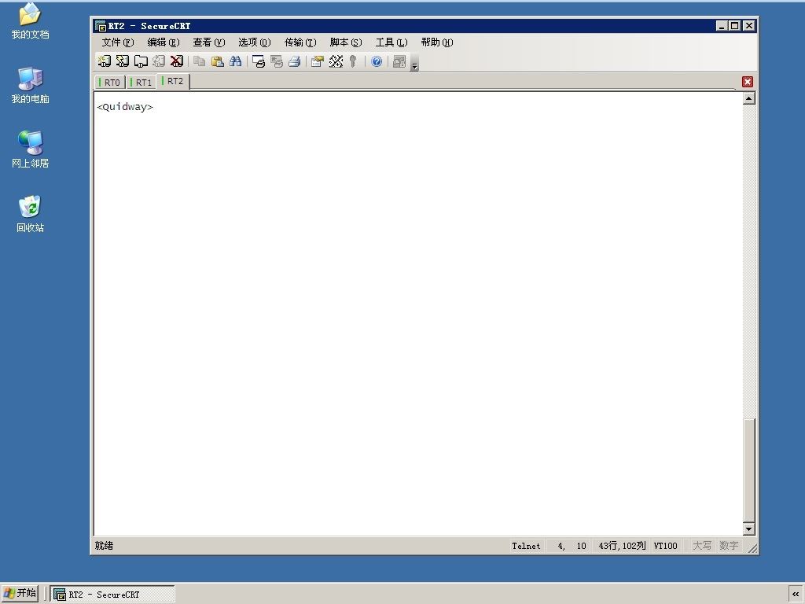Open the 开始 Start button
The height and width of the screenshot is (604, 805).
[x=20, y=593]
